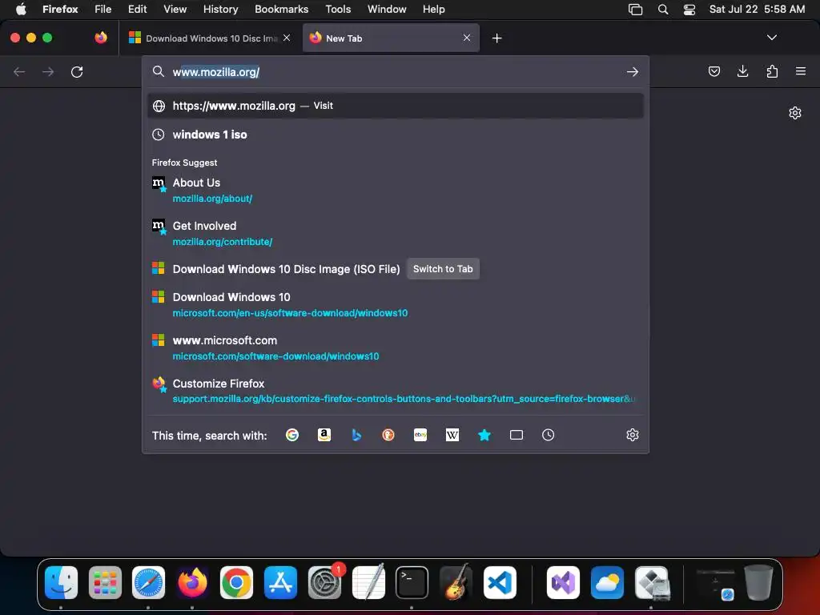The image size is (820, 615).
Task: Close the New Tab tab
Action: pyautogui.click(x=467, y=38)
